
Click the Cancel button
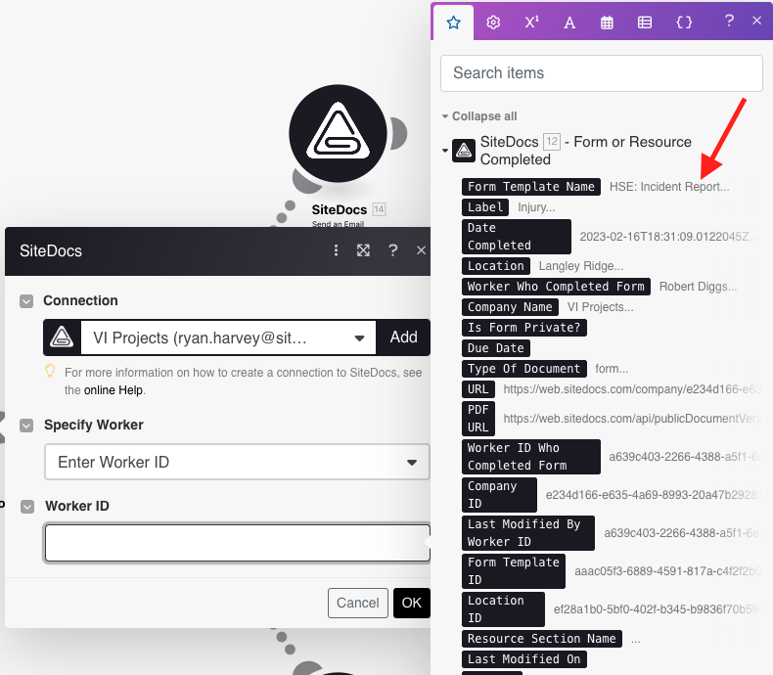[358, 603]
